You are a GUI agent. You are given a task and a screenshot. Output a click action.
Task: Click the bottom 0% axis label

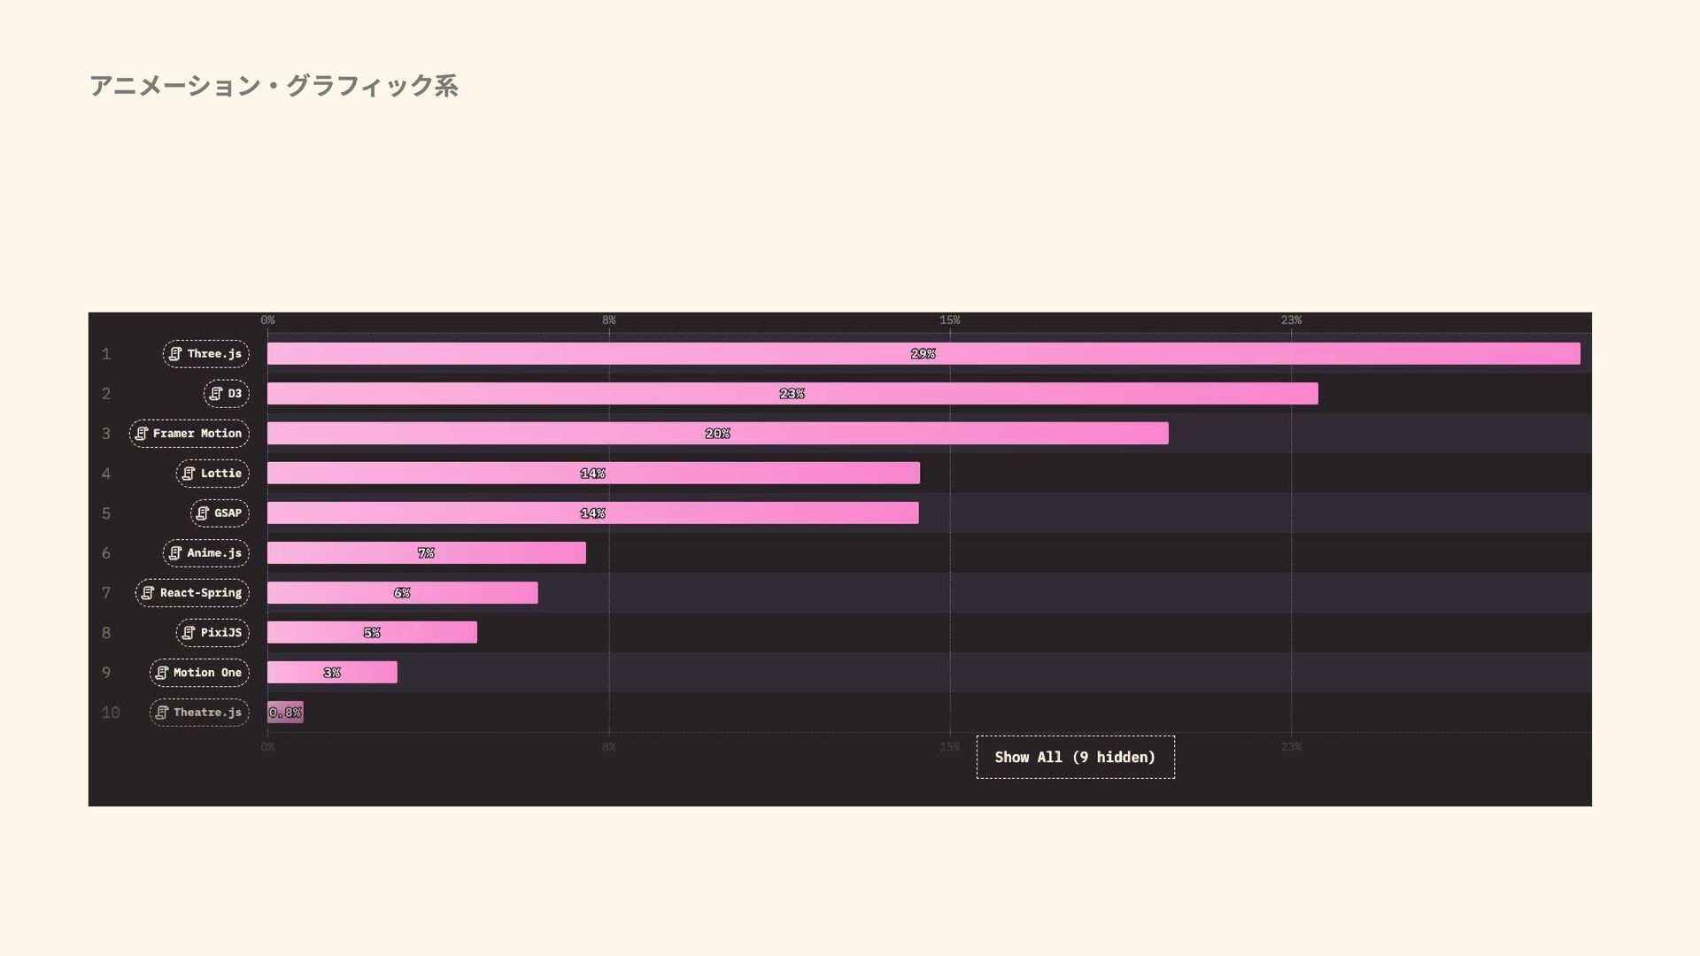click(268, 747)
